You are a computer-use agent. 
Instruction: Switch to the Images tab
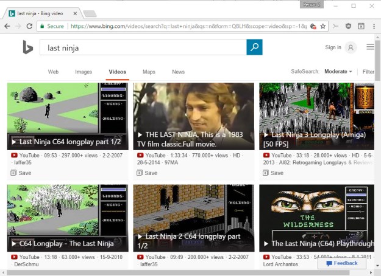(84, 72)
